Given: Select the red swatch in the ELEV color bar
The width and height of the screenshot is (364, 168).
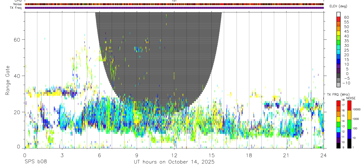Looking at the screenshot, I should 338,19.
